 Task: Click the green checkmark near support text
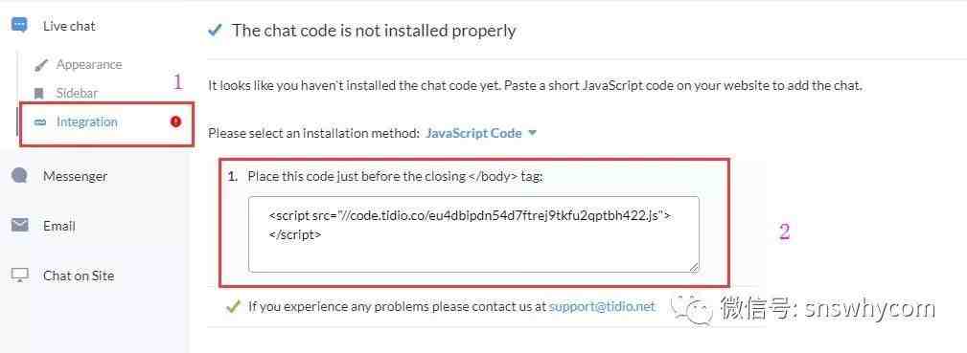pos(233,306)
